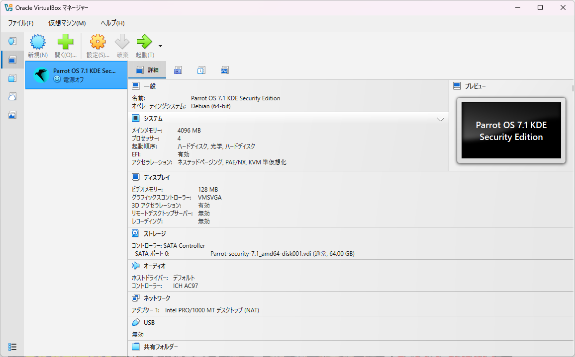Click the プレビュー header icon

click(457, 86)
